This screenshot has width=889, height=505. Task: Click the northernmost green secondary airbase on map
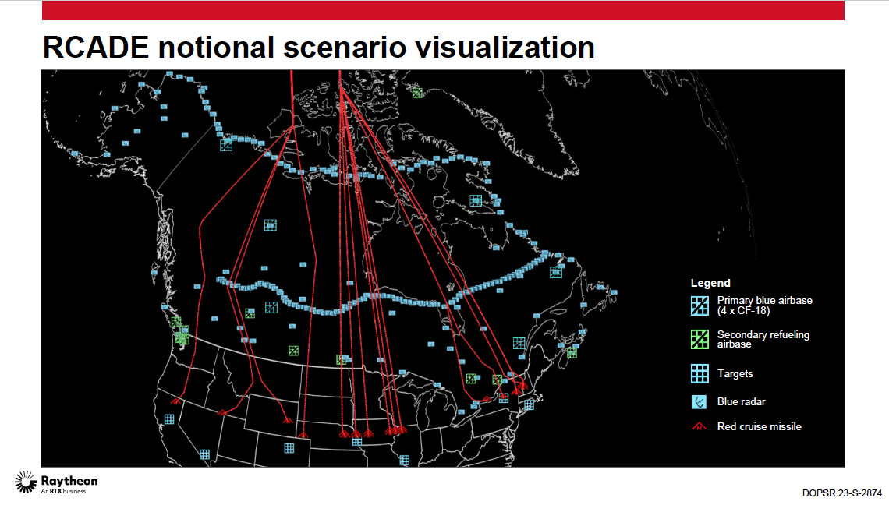[x=417, y=93]
